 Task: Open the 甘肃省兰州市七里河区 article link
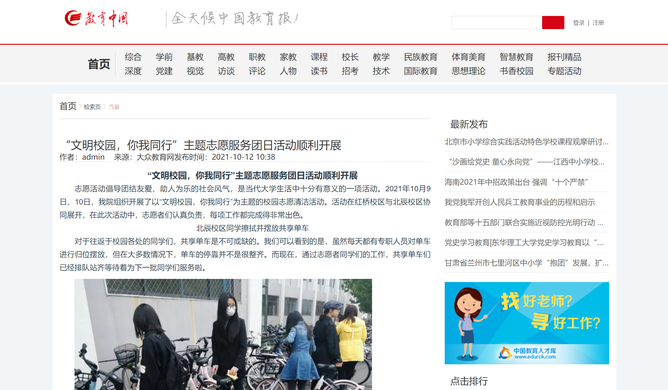click(526, 263)
